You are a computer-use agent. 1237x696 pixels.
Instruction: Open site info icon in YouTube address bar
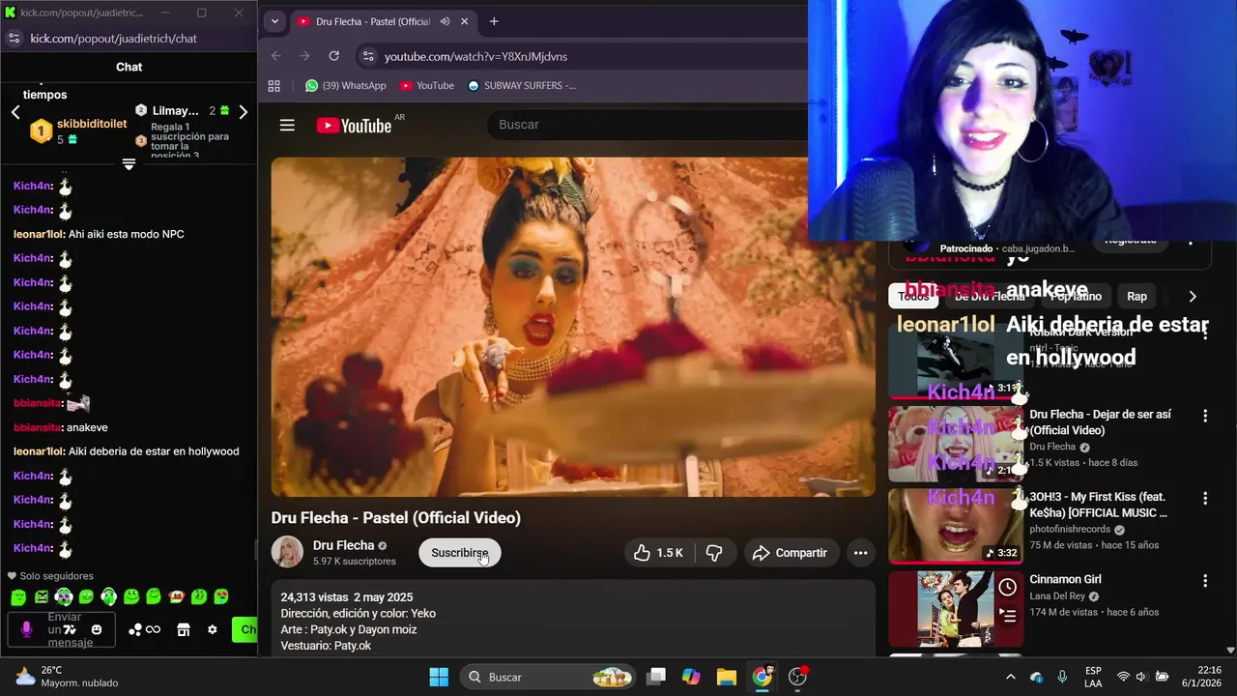point(367,56)
